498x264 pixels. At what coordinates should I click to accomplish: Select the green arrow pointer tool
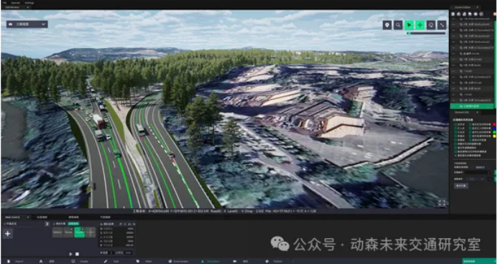[x=409, y=25]
